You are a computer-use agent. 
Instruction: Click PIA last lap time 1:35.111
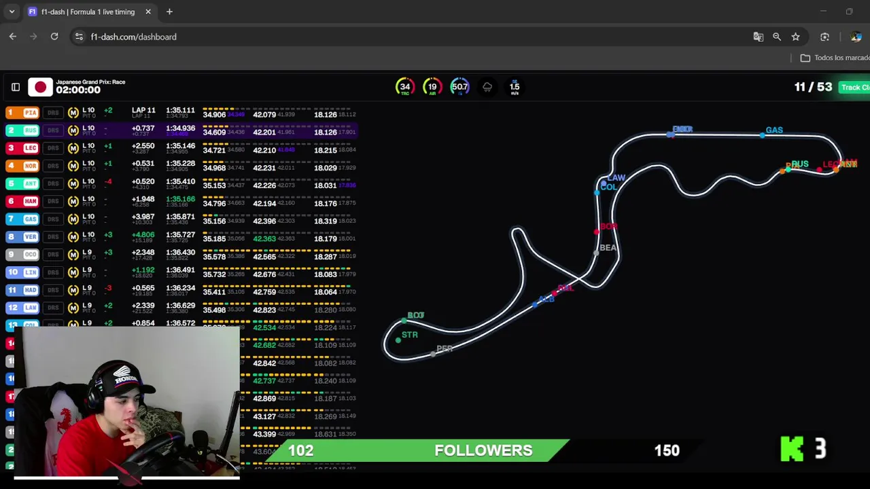pos(180,110)
